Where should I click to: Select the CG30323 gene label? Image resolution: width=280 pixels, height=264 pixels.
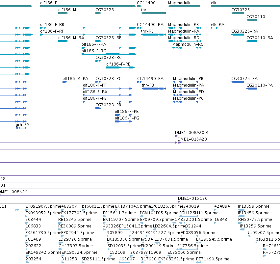tap(104, 10)
